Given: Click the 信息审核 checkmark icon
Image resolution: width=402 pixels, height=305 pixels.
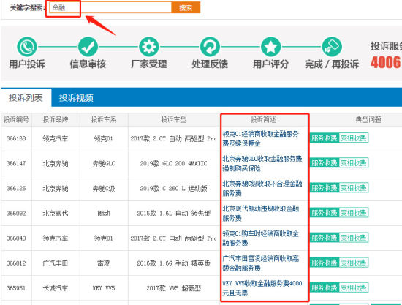Looking at the screenshot, I should pyautogui.click(x=88, y=47).
